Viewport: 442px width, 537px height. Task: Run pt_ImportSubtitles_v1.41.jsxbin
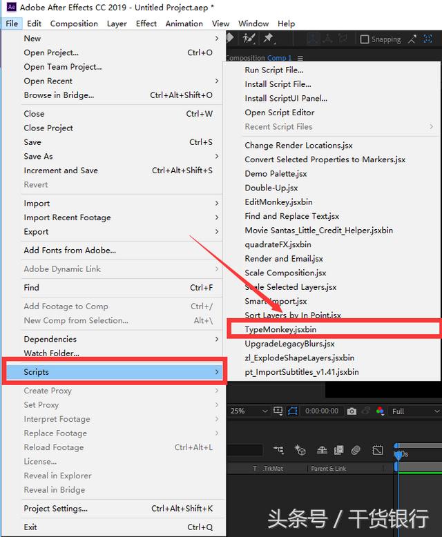(x=331, y=372)
